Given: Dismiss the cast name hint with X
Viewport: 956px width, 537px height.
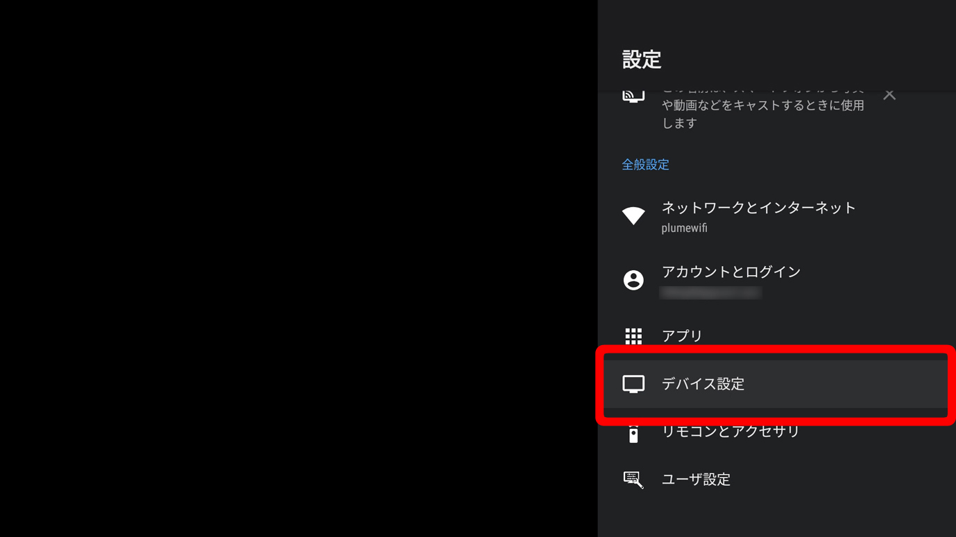Looking at the screenshot, I should pos(889,95).
